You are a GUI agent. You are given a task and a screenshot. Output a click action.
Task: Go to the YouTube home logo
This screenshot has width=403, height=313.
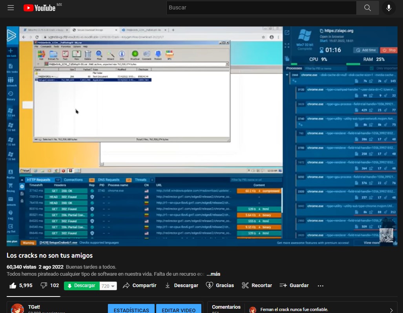point(39,8)
